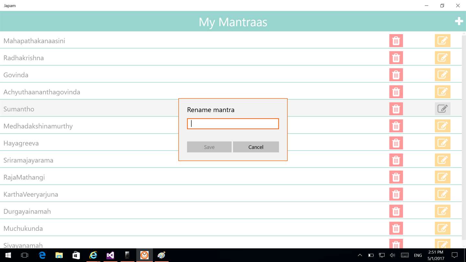Delete the Sriramajayarama mantra
466x262 pixels.
[x=396, y=160]
